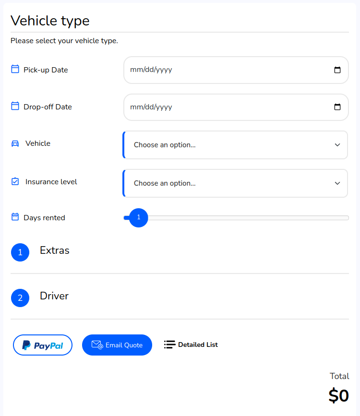Pay with the PayPal button
Screen dimensions: 360x416
(43, 345)
